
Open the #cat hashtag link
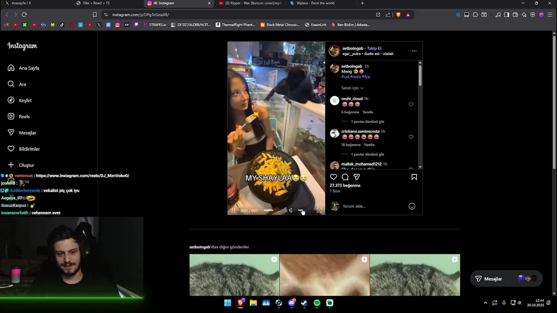(345, 77)
